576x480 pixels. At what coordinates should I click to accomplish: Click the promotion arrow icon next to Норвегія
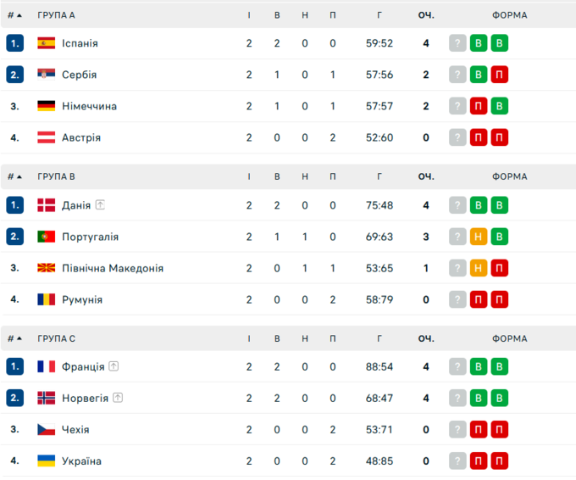[x=118, y=399]
